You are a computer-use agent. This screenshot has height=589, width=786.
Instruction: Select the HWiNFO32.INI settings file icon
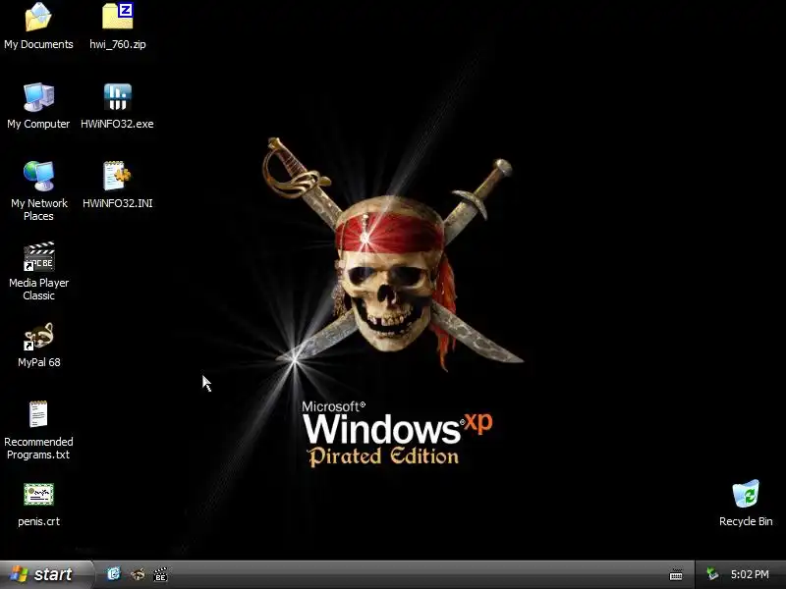(x=117, y=176)
